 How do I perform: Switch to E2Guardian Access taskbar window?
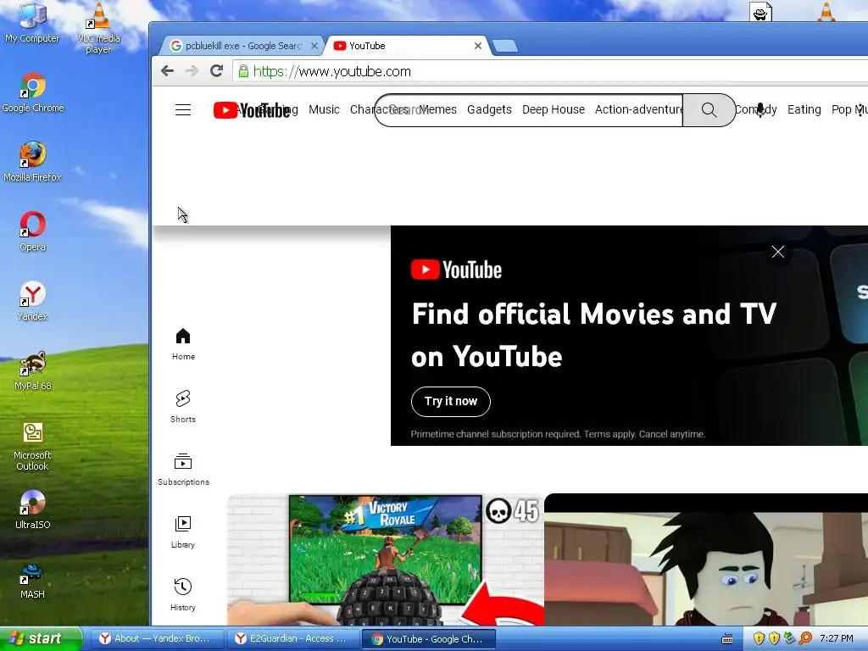click(x=292, y=639)
